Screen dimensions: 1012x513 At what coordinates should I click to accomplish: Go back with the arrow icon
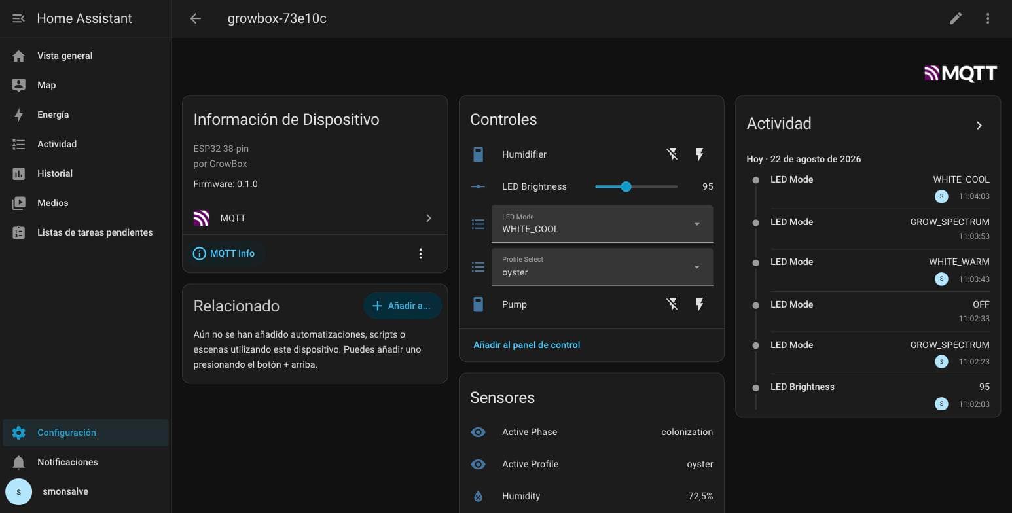[195, 18]
